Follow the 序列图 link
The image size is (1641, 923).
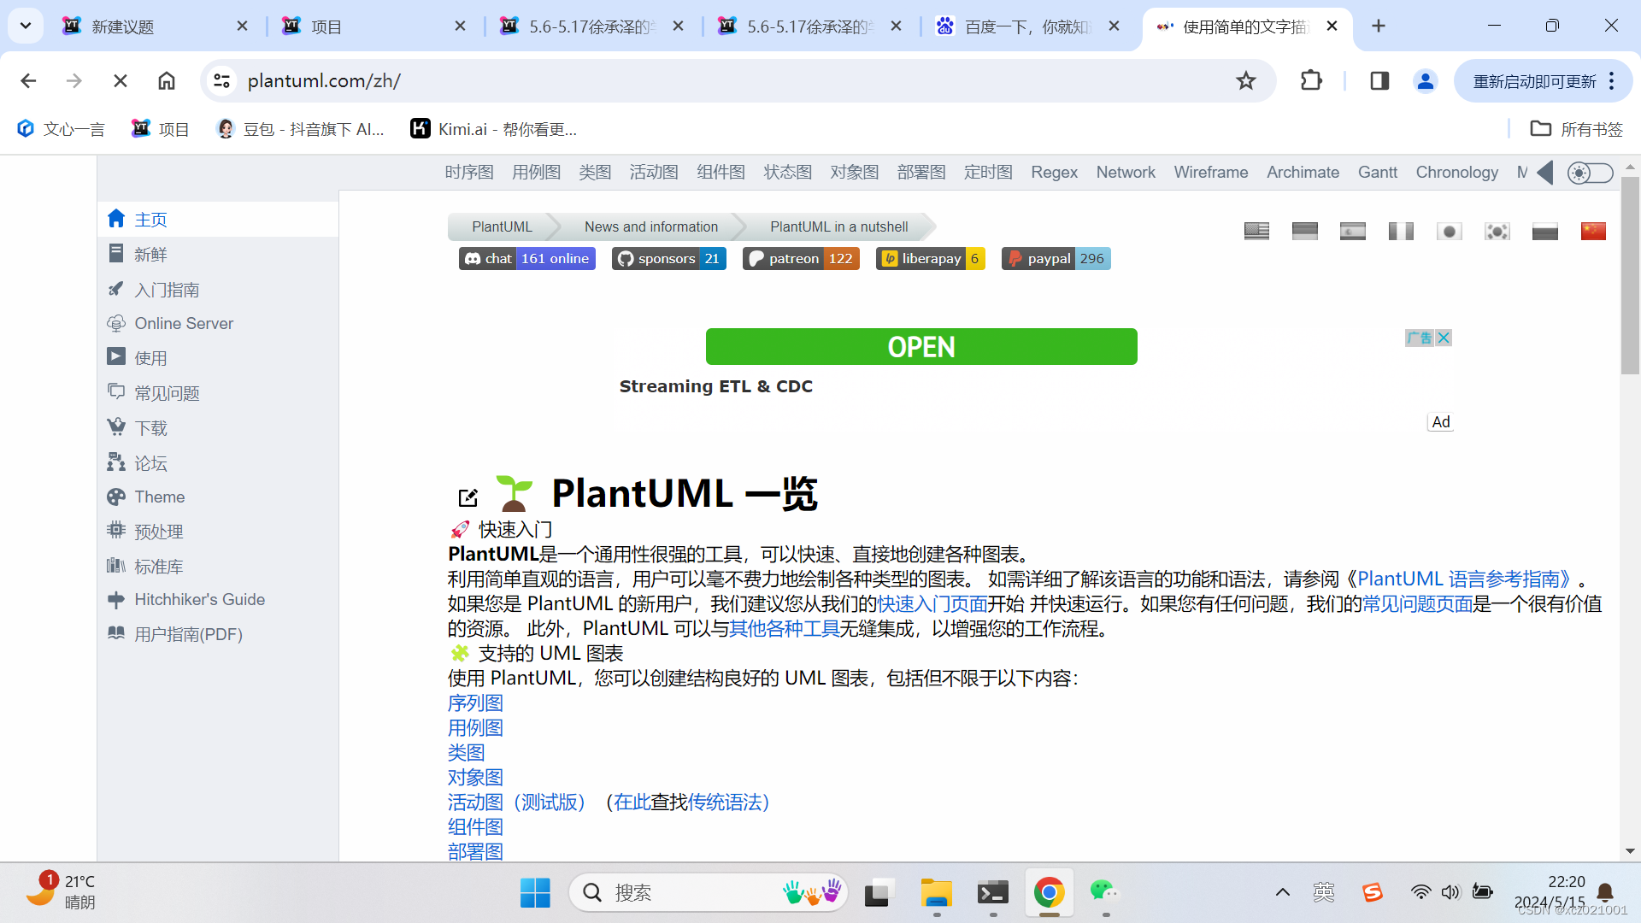[x=475, y=703]
